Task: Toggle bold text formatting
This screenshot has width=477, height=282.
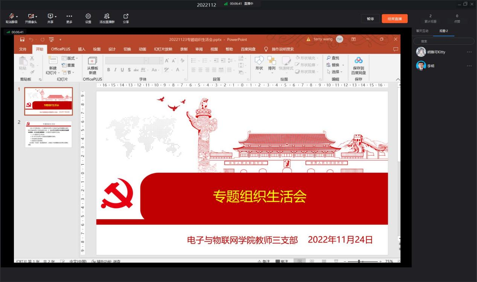Action: (x=108, y=70)
